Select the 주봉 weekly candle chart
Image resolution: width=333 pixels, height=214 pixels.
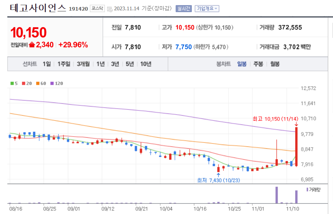(x=258, y=64)
